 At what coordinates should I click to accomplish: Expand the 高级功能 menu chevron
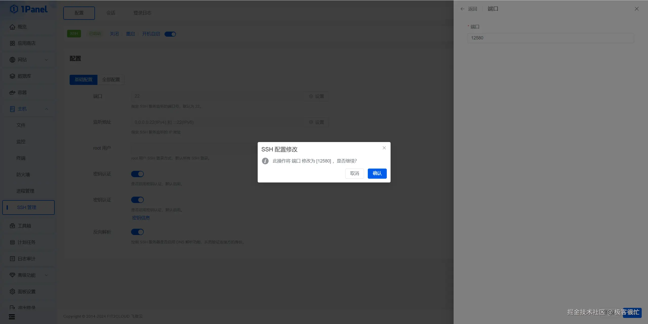46,275
